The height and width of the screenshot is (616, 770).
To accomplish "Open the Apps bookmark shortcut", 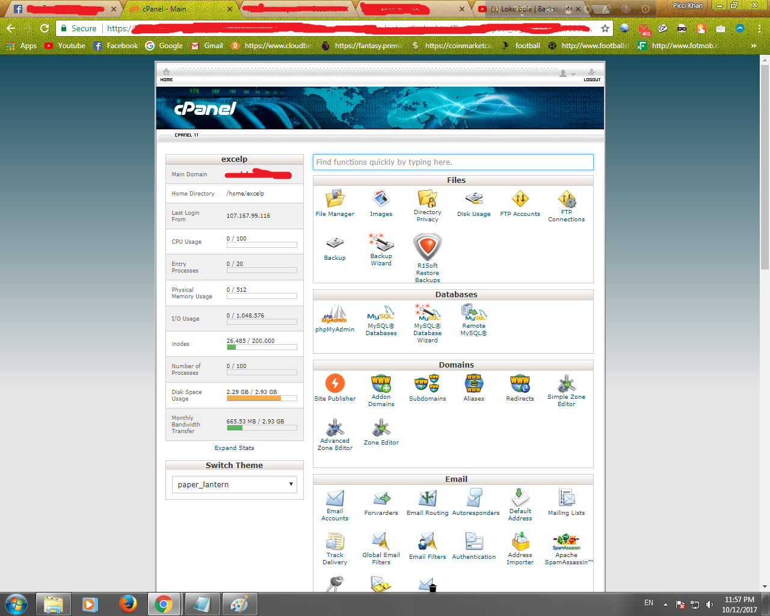I will pos(22,46).
